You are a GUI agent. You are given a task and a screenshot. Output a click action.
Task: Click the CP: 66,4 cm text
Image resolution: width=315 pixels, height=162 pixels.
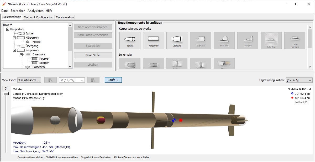tap(303, 98)
